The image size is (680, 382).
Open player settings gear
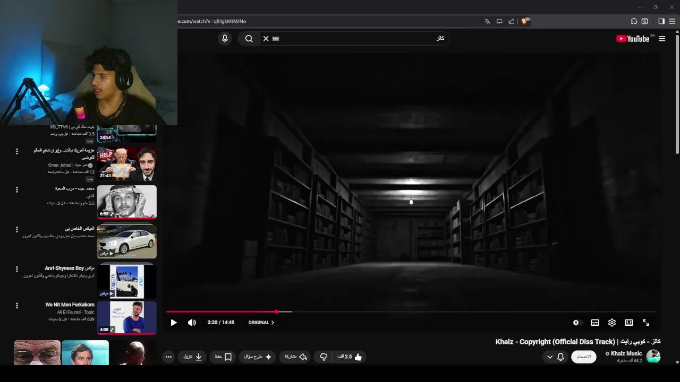tap(612, 323)
